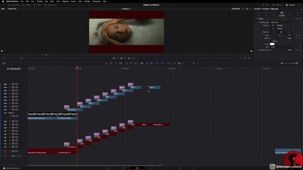Click the blue Flag marker icon

coord(157,63)
